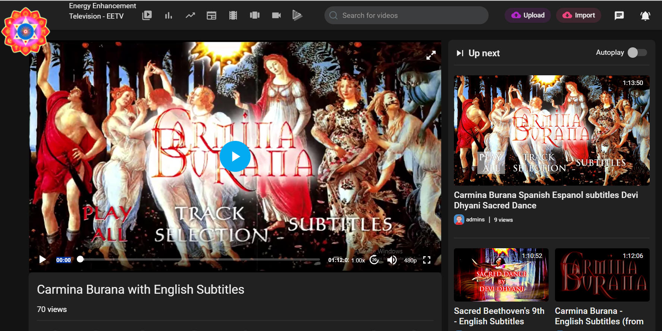Click the big blue play button
662x331 pixels.
point(235,156)
